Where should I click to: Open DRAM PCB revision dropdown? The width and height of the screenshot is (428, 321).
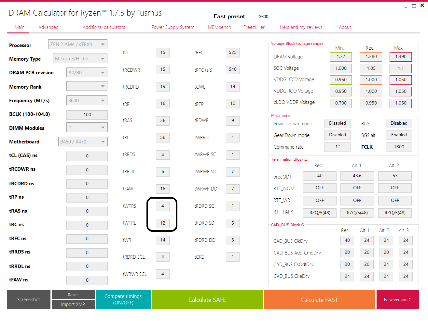(x=87, y=73)
